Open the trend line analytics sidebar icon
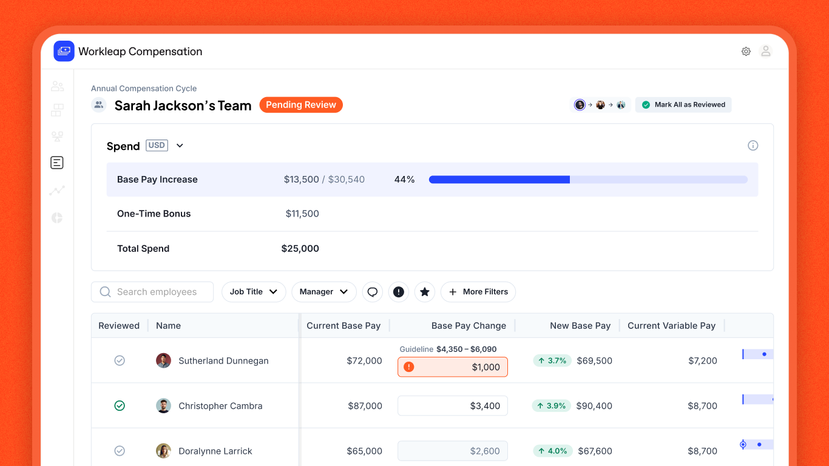Viewport: 829px width, 466px height. [x=57, y=191]
